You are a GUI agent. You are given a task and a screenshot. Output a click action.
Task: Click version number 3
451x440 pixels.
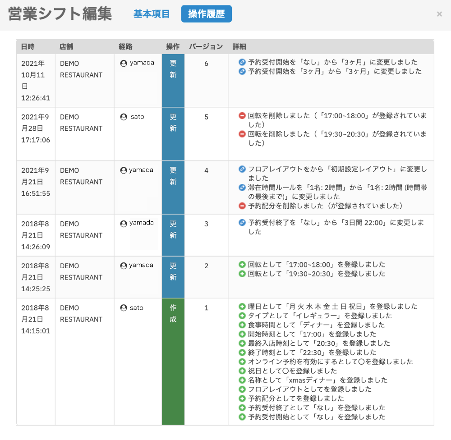click(x=206, y=224)
